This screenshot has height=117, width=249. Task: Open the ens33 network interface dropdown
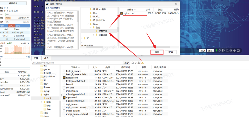pos(28,43)
